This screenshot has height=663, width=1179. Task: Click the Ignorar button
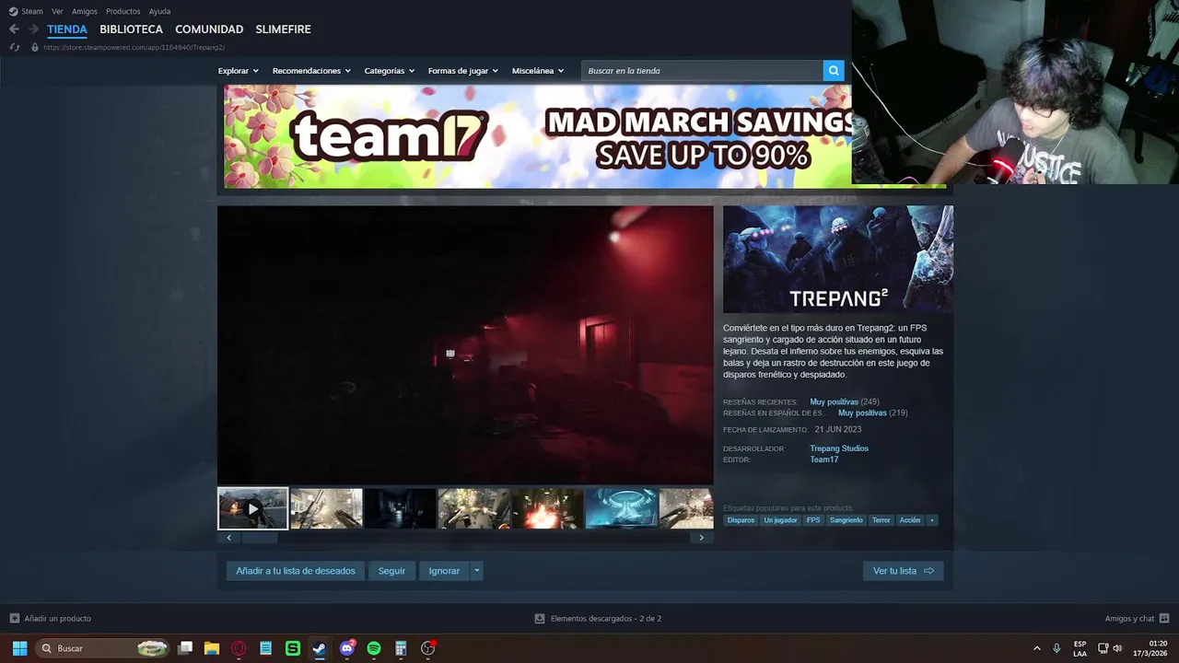tap(444, 571)
